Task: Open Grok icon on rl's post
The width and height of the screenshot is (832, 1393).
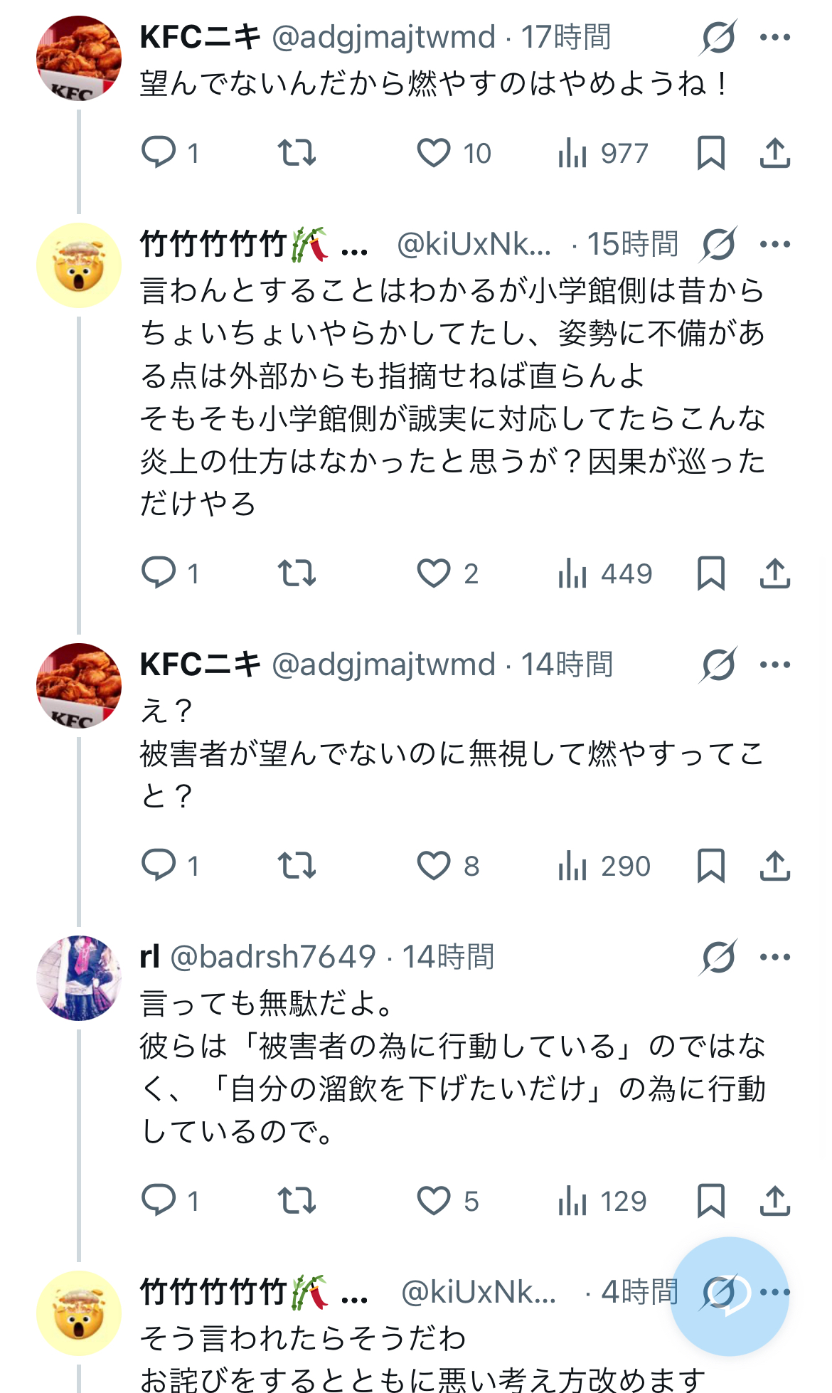Action: (718, 957)
